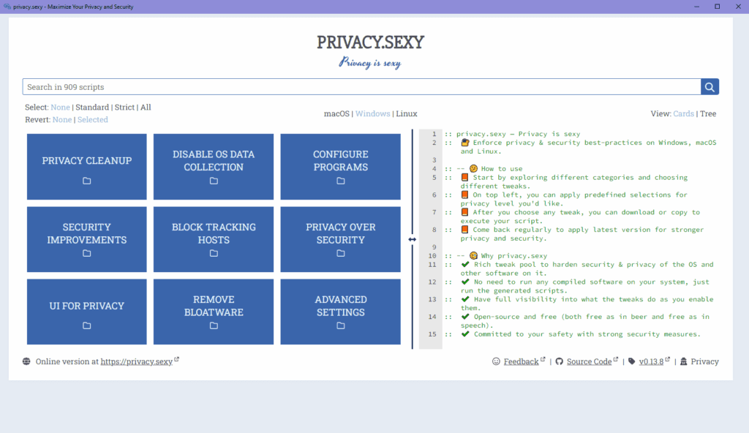Switch to Tree view
The height and width of the screenshot is (433, 749).
point(708,113)
